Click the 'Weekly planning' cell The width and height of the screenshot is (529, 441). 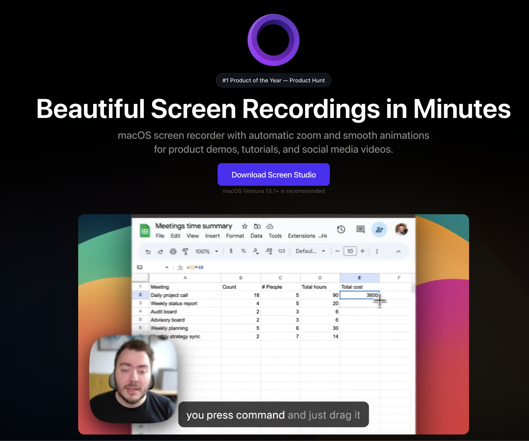185,328
